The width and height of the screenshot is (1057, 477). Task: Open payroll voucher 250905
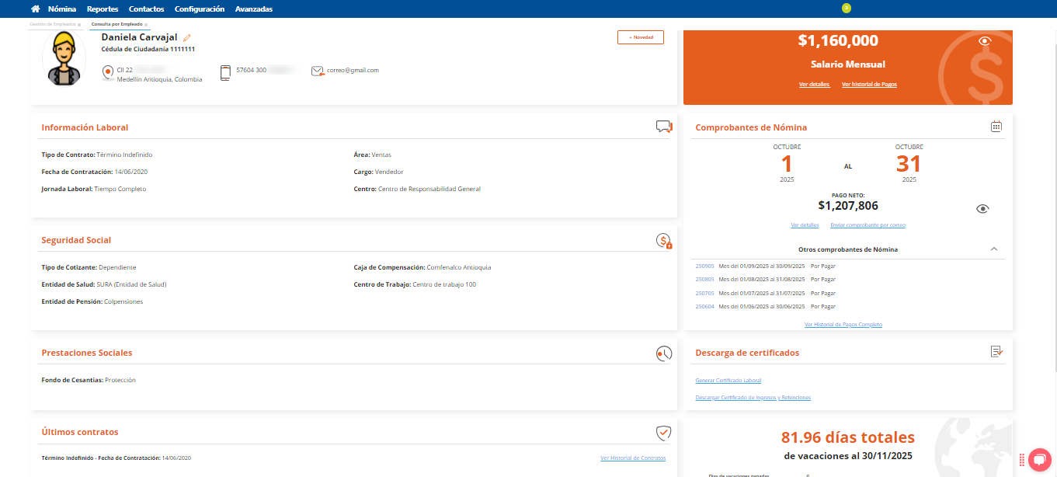tap(704, 266)
